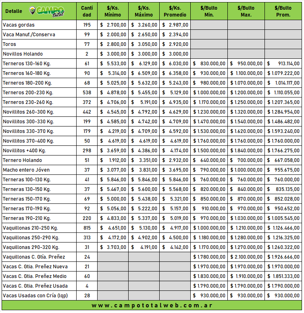The image size is (304, 313).
Task: Open the campototalweb.com.ar website link
Action: point(152,305)
